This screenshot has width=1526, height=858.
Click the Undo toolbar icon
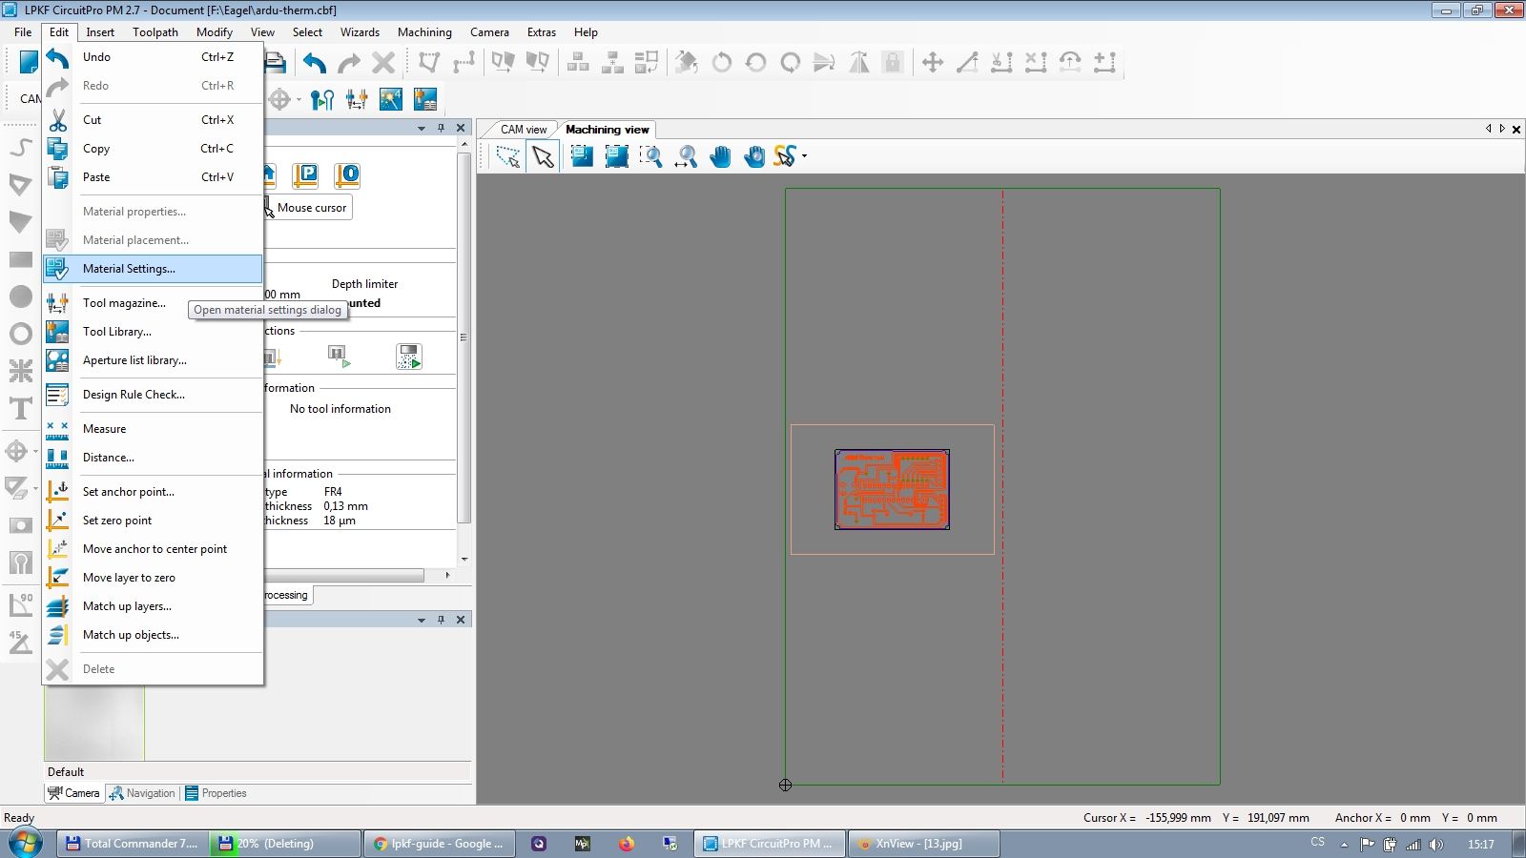tap(315, 63)
